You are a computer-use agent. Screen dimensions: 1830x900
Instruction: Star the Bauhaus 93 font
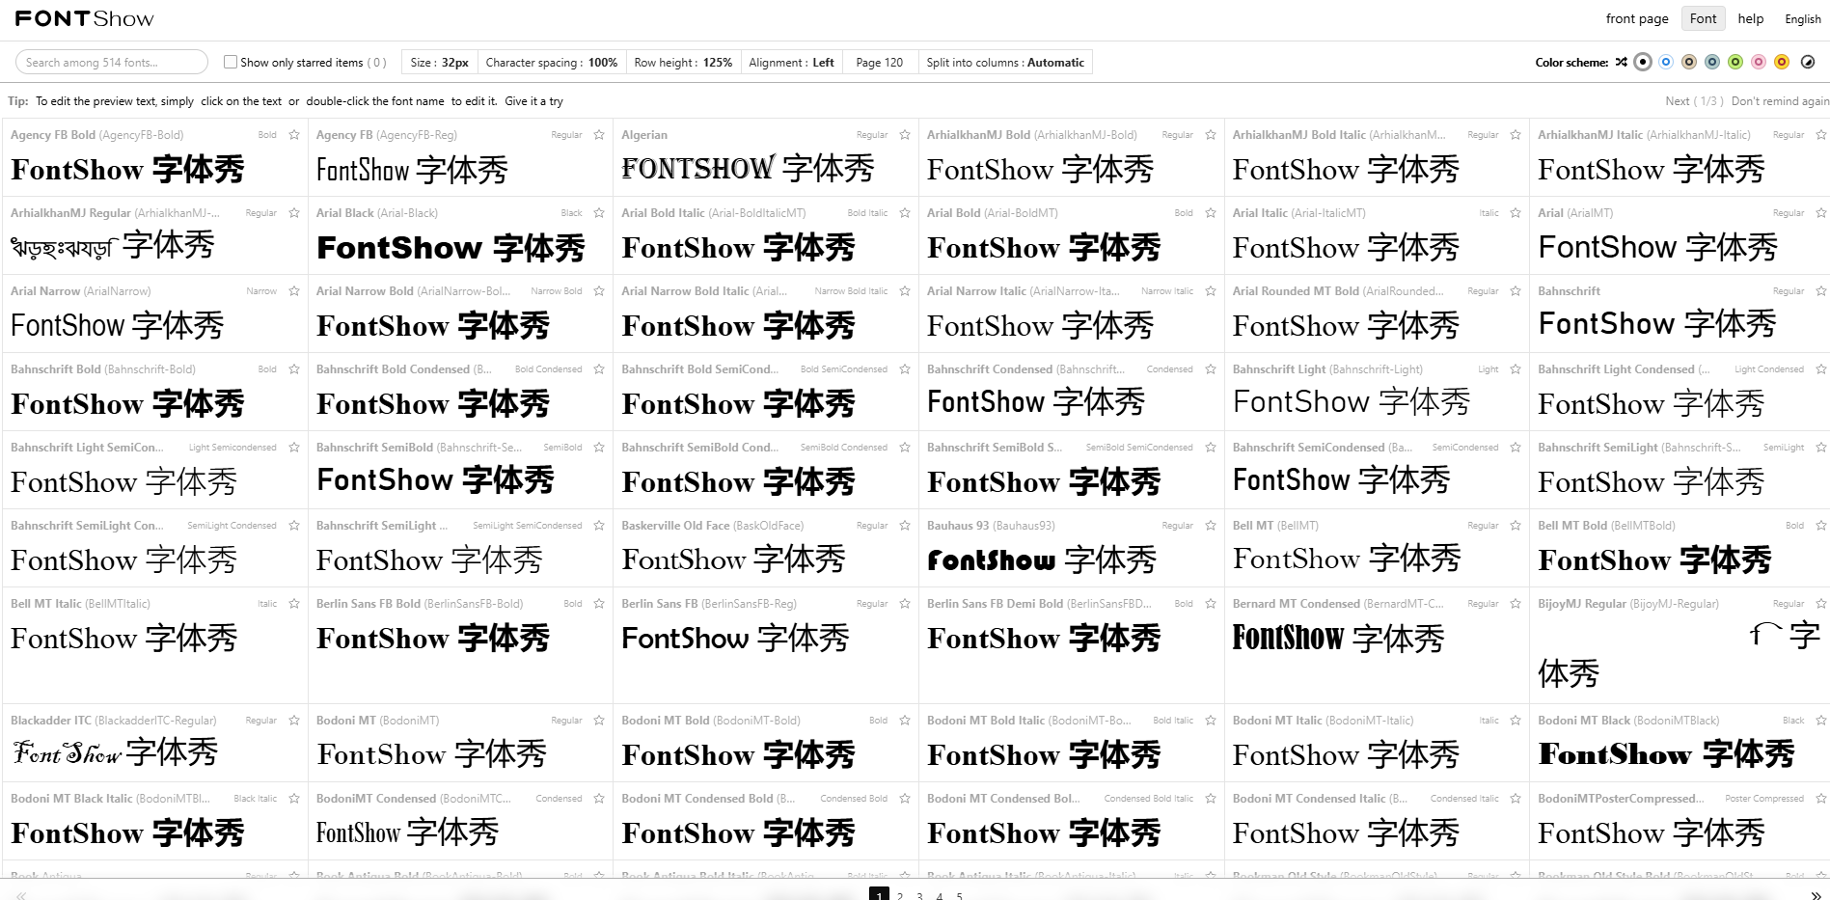(1210, 526)
